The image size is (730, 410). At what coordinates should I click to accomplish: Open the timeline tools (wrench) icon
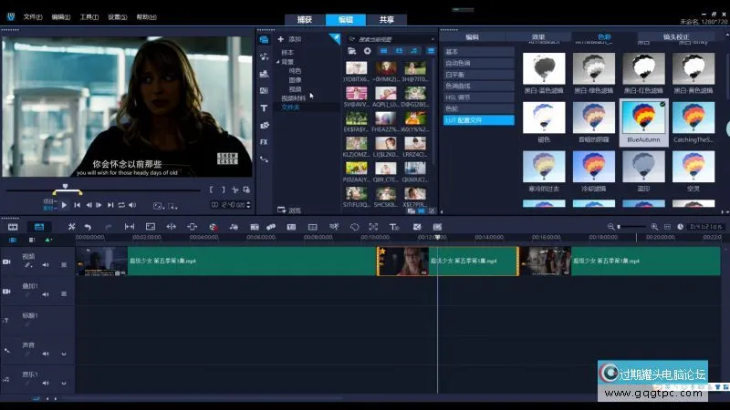[71, 227]
